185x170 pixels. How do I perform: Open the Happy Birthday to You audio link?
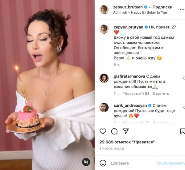pyautogui.click(x=149, y=12)
